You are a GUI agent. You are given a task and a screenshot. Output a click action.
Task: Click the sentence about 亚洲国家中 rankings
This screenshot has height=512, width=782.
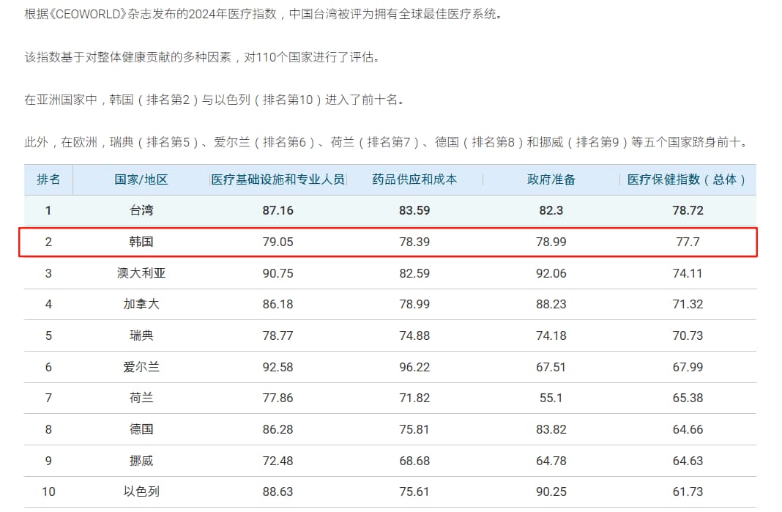tap(215, 100)
